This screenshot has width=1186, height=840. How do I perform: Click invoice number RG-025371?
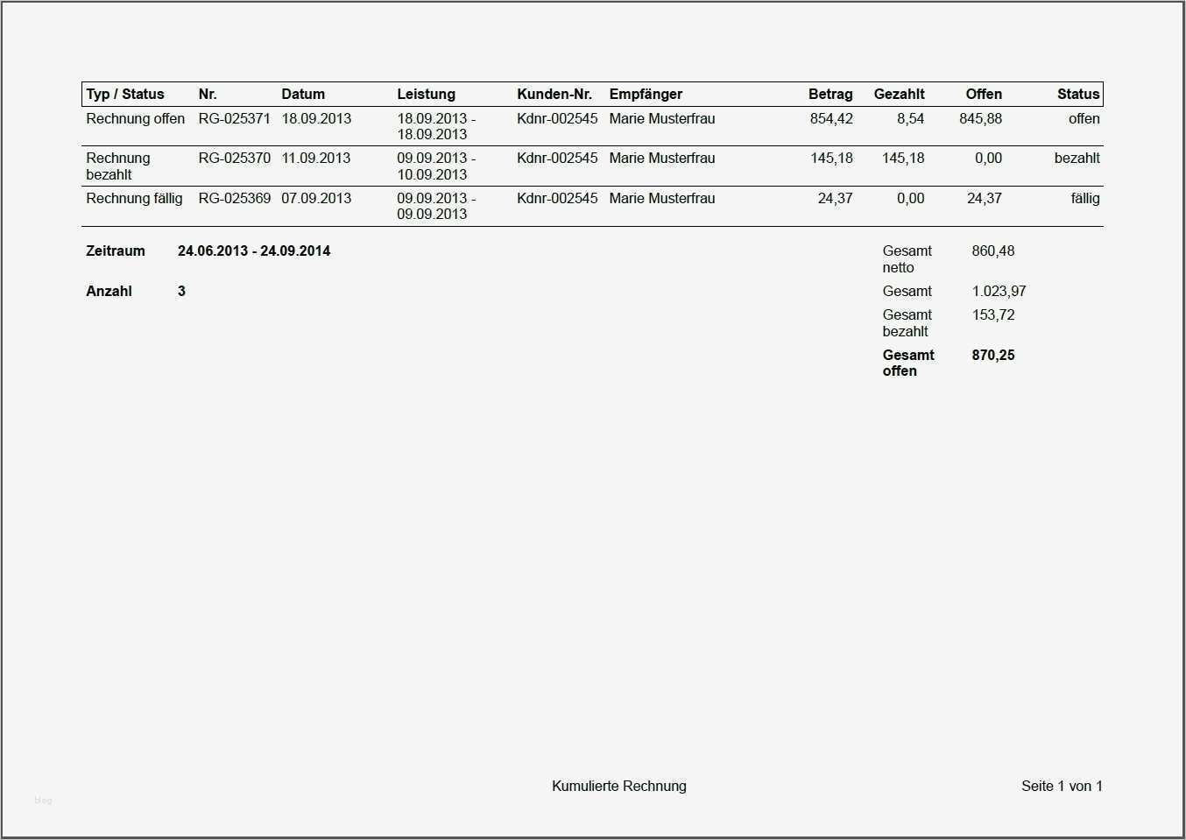pyautogui.click(x=235, y=119)
